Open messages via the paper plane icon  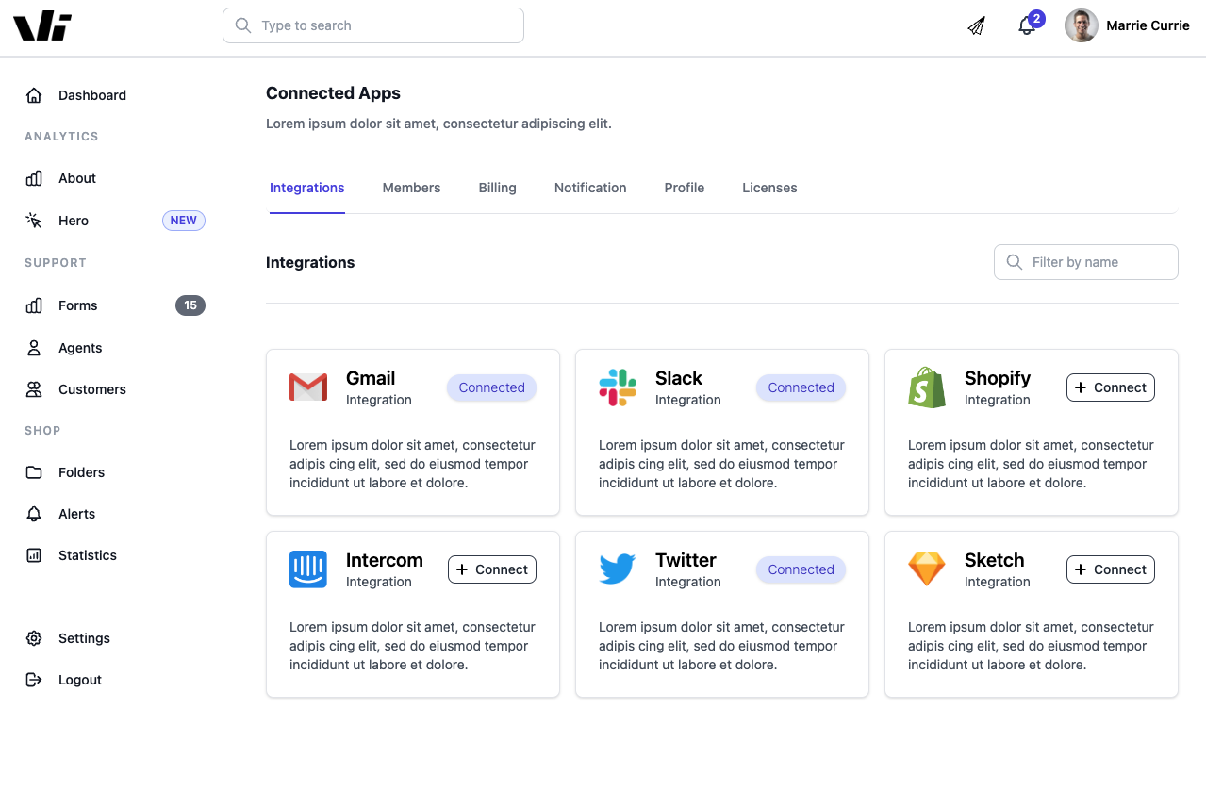[x=977, y=25]
